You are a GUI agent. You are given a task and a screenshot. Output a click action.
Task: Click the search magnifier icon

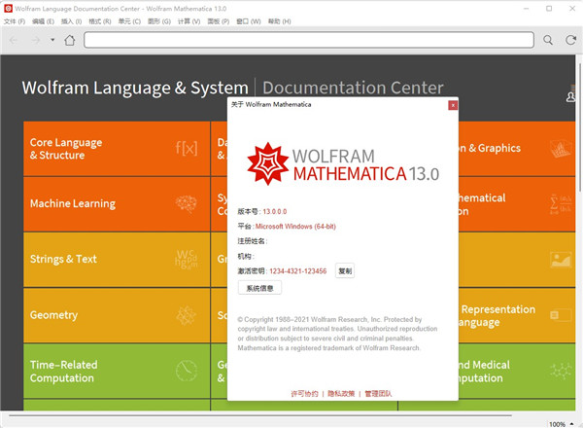[x=547, y=40]
